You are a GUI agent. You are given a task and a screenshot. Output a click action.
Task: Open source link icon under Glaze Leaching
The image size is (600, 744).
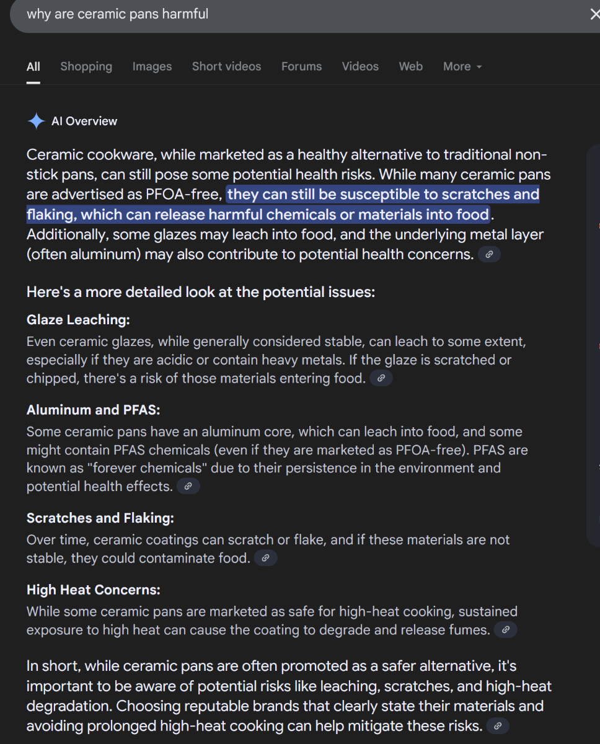(x=381, y=378)
